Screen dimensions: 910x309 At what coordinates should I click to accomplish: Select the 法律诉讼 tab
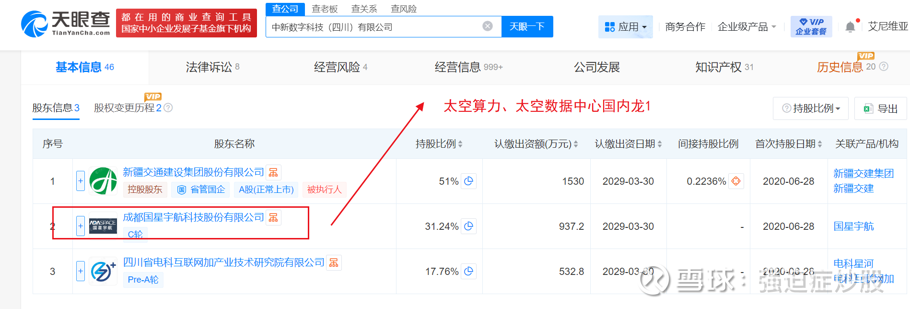tap(212, 67)
